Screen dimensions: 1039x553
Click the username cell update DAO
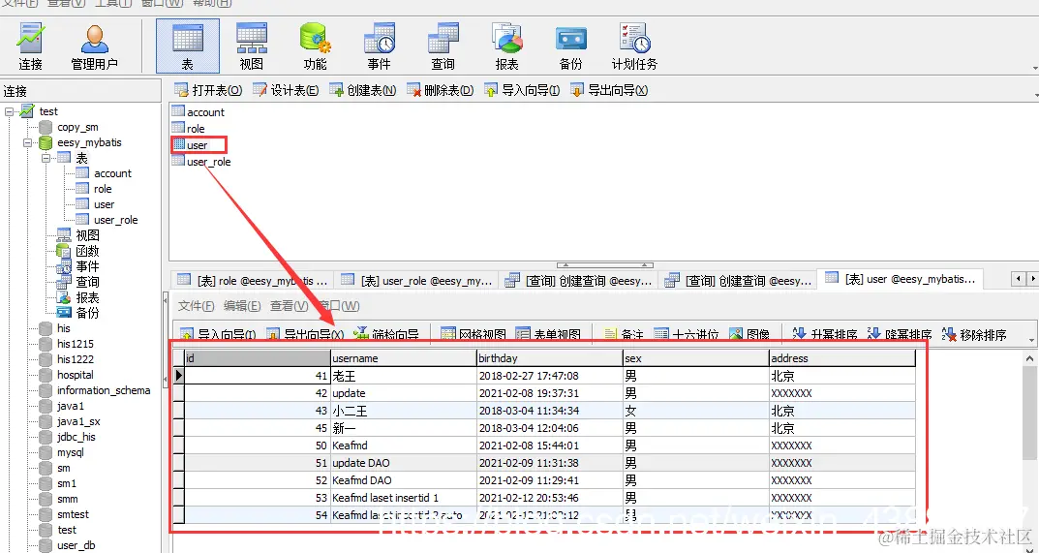(x=404, y=463)
